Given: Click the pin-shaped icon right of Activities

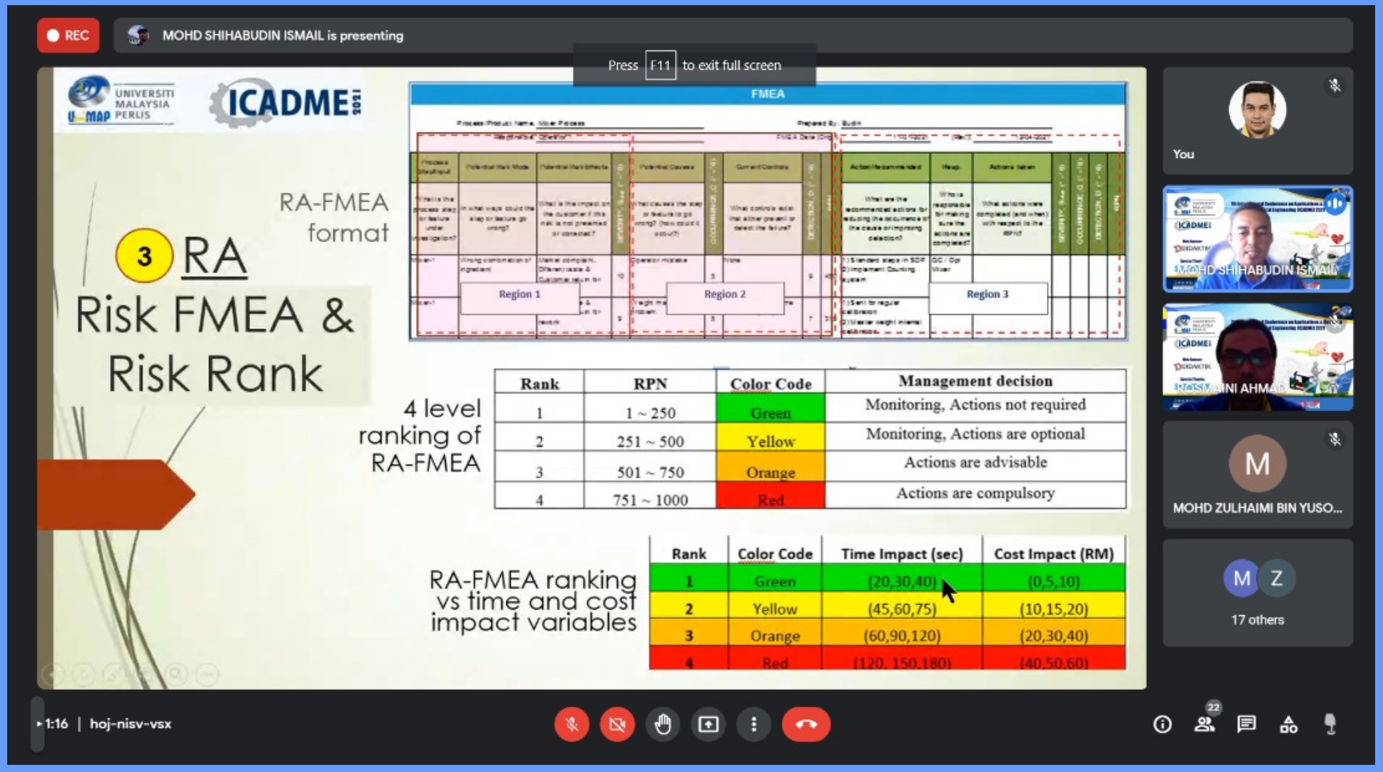Looking at the screenshot, I should pos(1330,723).
